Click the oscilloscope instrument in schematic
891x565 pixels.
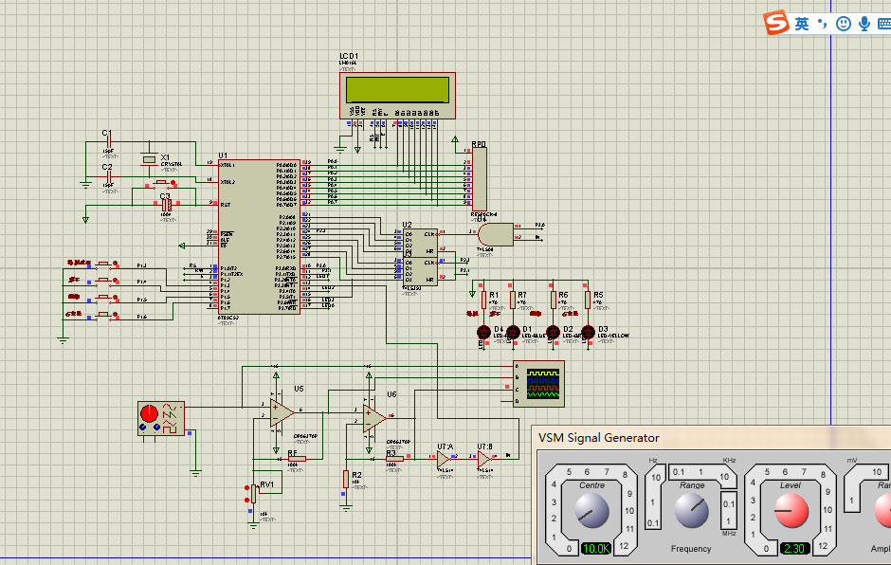541,382
